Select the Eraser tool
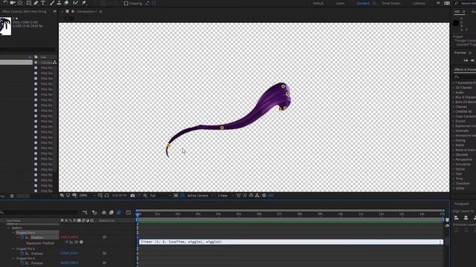Image resolution: width=476 pixels, height=267 pixels. (66, 3)
